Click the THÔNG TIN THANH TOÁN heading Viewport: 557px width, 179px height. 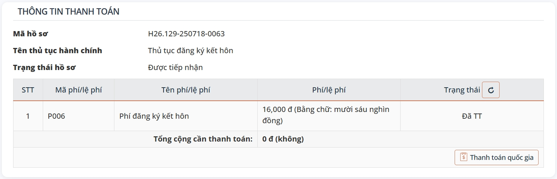69,12
